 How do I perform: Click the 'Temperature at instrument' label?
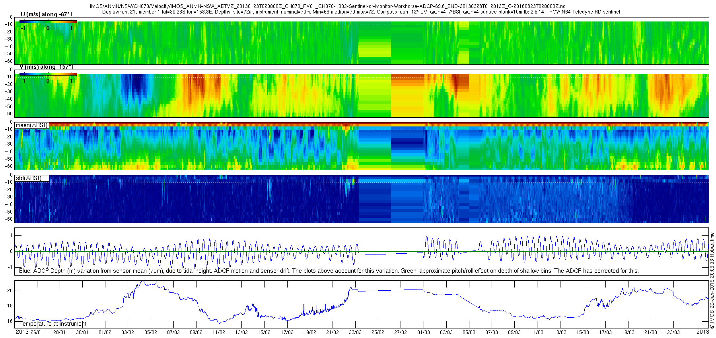coord(53,324)
